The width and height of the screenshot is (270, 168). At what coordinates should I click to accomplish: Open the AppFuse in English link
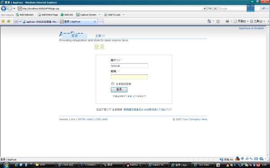click(251, 28)
